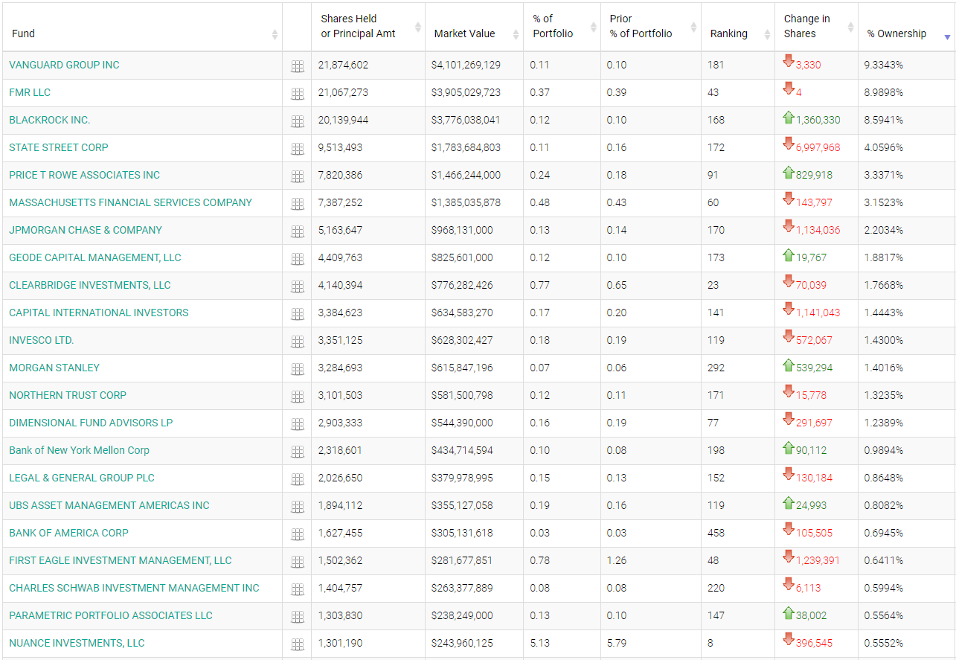Open LEGAL & GENERAL GROUP PLC link

(82, 478)
